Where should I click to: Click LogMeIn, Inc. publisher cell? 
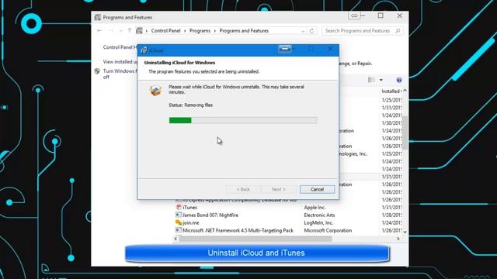(x=318, y=222)
